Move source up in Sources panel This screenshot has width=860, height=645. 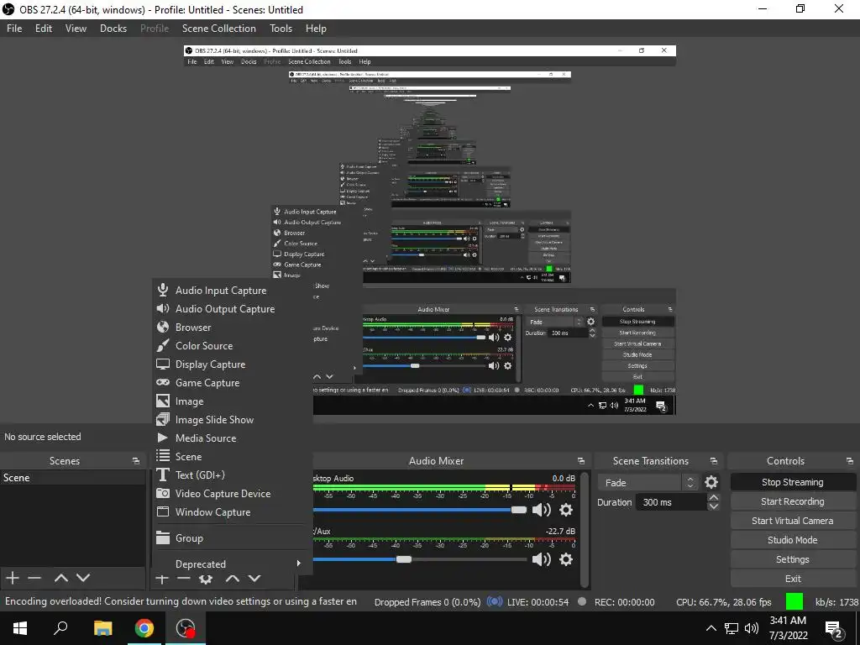point(232,579)
